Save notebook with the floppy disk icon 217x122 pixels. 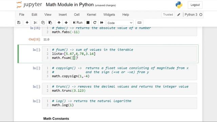[x=19, y=23]
